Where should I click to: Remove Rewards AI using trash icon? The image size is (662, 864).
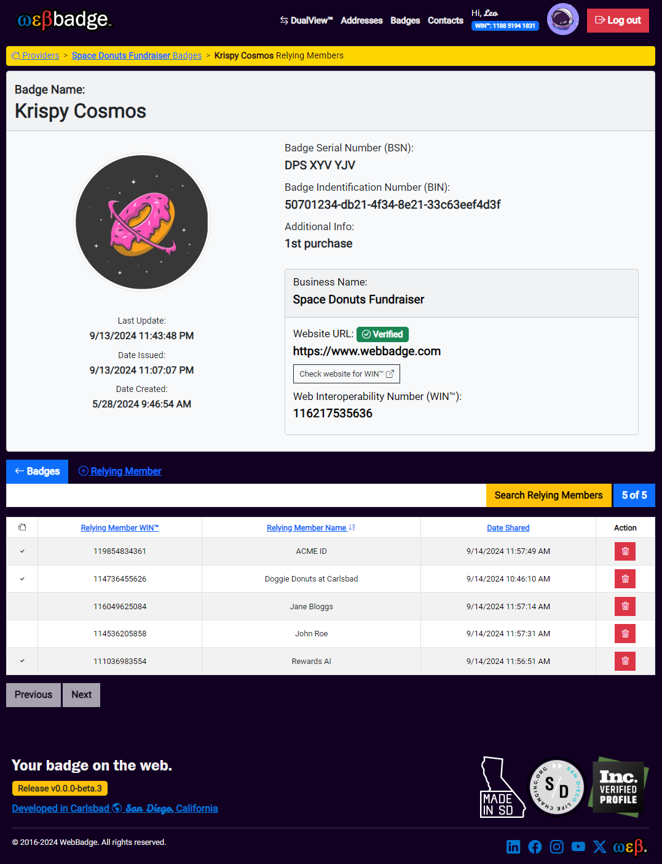(x=625, y=661)
